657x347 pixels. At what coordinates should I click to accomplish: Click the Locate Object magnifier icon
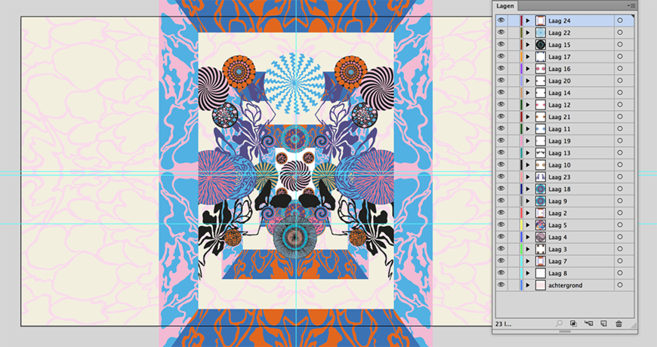(x=559, y=324)
